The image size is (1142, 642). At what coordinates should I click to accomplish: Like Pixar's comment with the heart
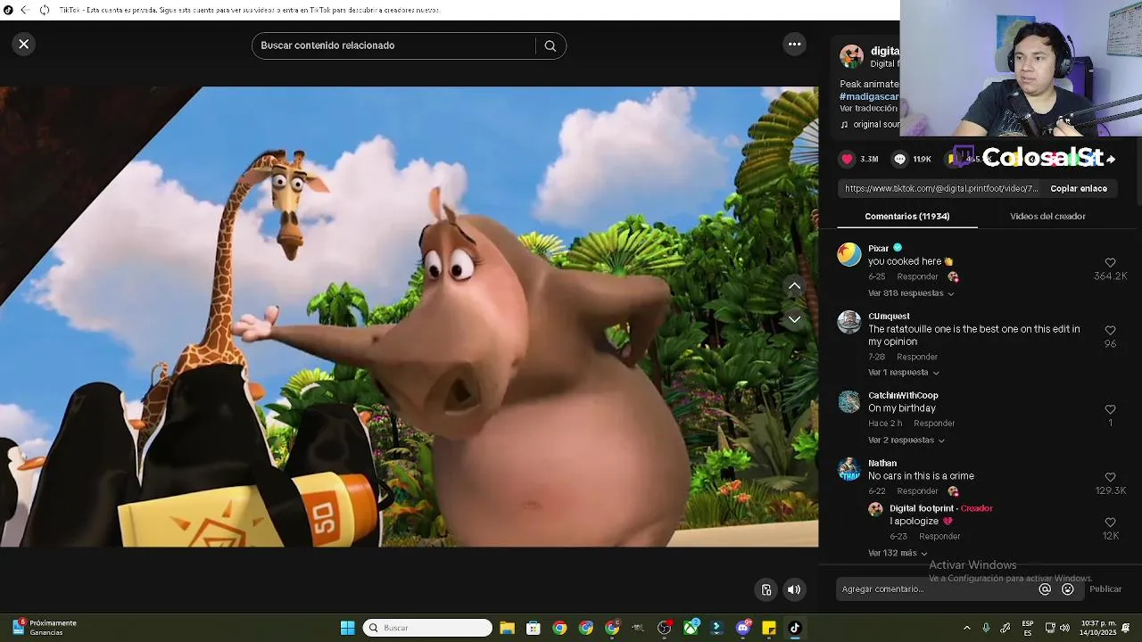pyautogui.click(x=1111, y=263)
